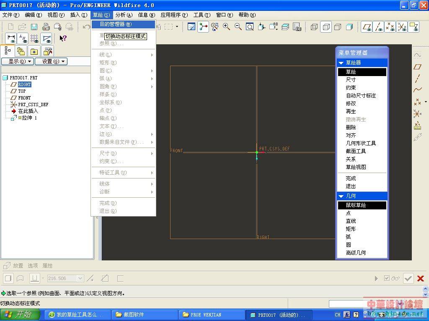The height and width of the screenshot is (321, 429).
Task: Open the 文件 menu
Action: click(x=11, y=15)
